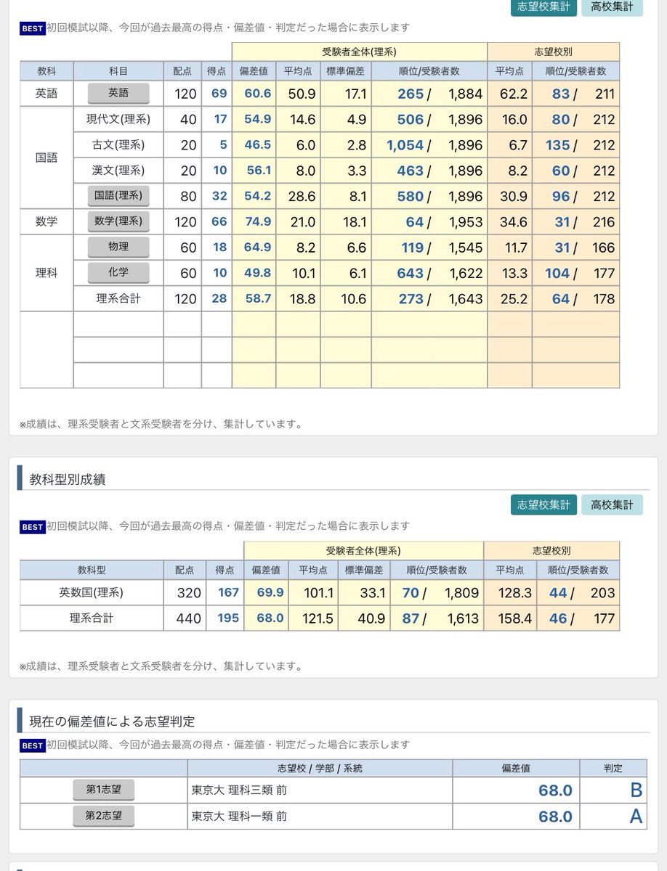This screenshot has width=667, height=871.
Task: Click the 偏差値 value 58.7
Action: 258,298
